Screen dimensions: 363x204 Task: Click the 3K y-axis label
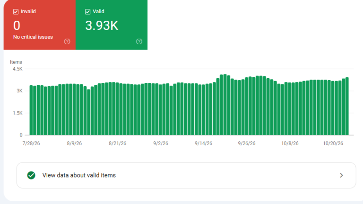coord(20,90)
